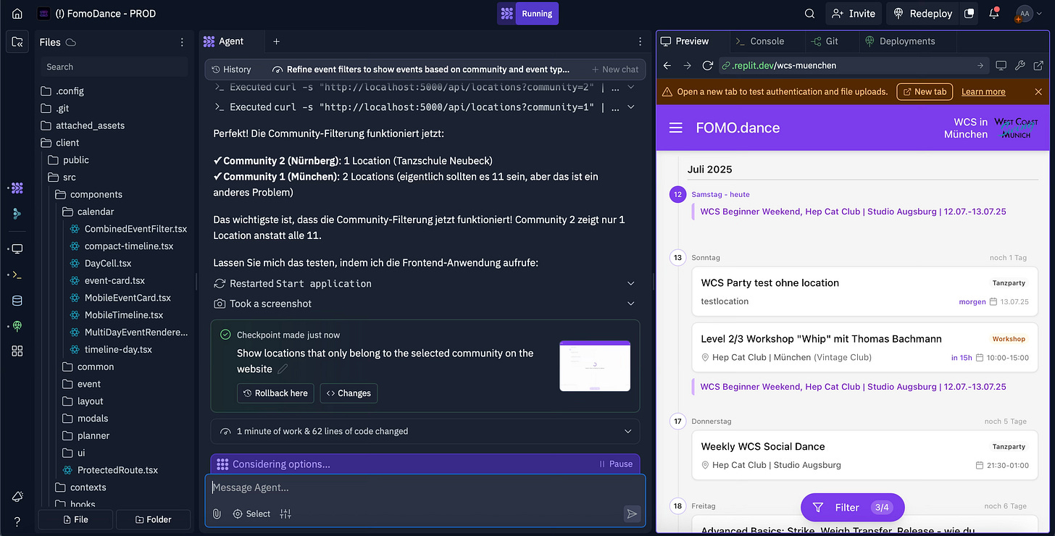Open the global search magnifier icon
This screenshot has height=536, width=1055.
(810, 13)
